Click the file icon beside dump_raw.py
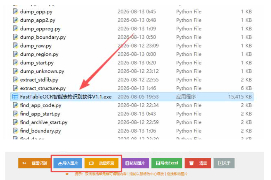 15,45
